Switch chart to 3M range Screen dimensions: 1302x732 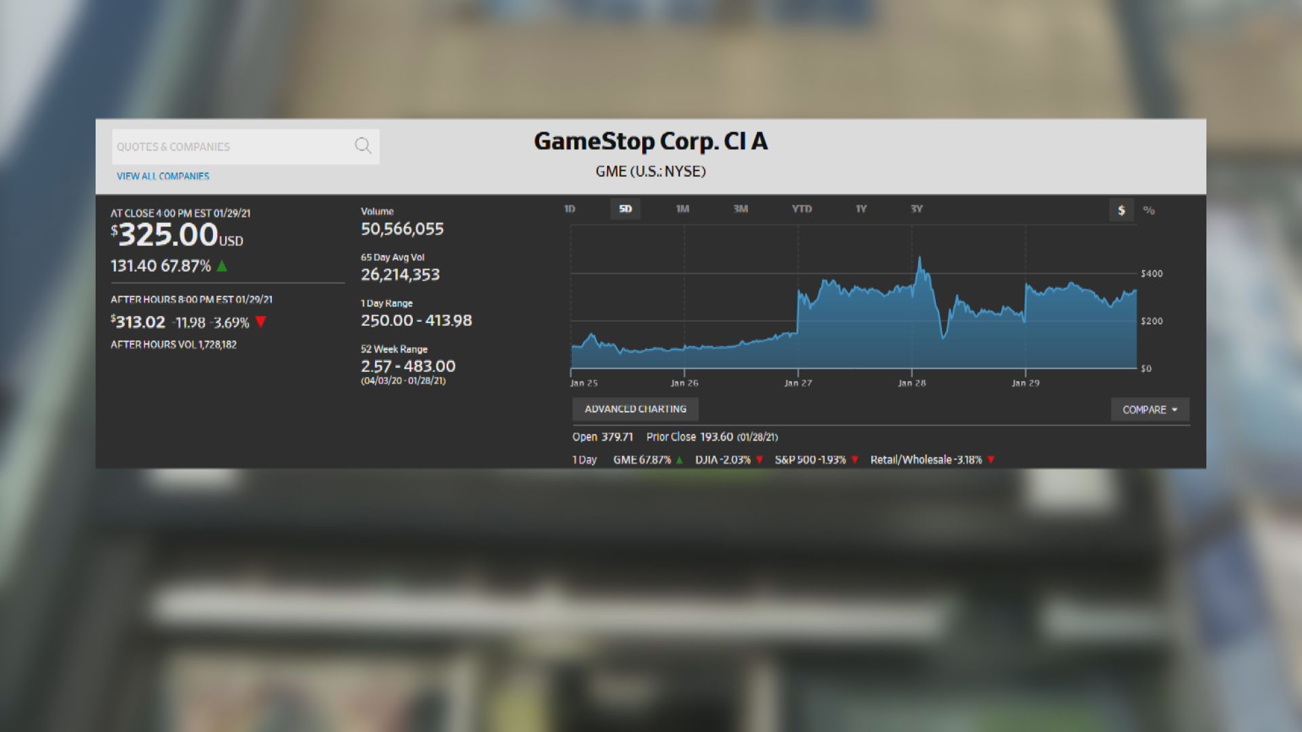coord(741,209)
